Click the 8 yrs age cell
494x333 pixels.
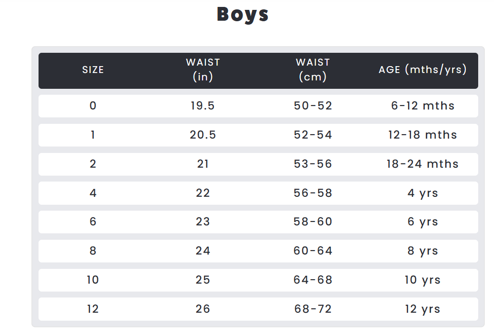point(423,251)
